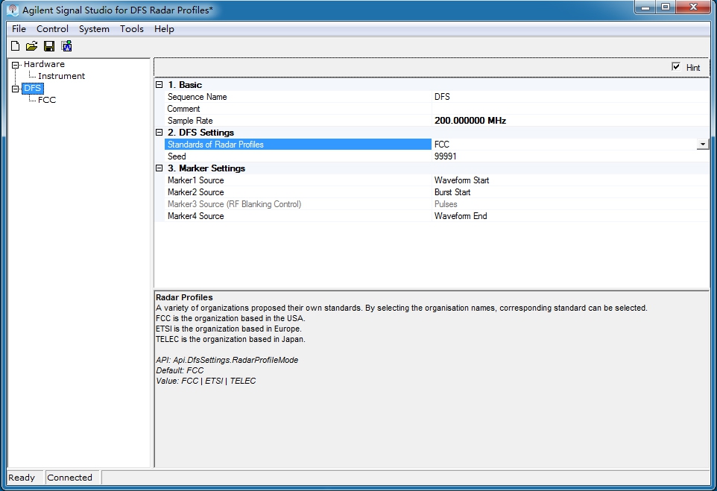Click the waveform toolbar icon next to Save
The width and height of the screenshot is (717, 491).
pyautogui.click(x=67, y=46)
